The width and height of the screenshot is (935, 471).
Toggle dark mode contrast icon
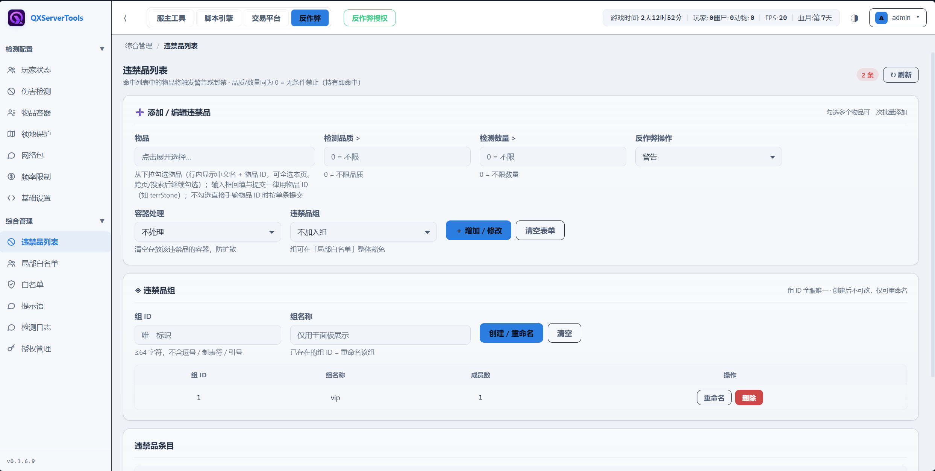coord(855,18)
